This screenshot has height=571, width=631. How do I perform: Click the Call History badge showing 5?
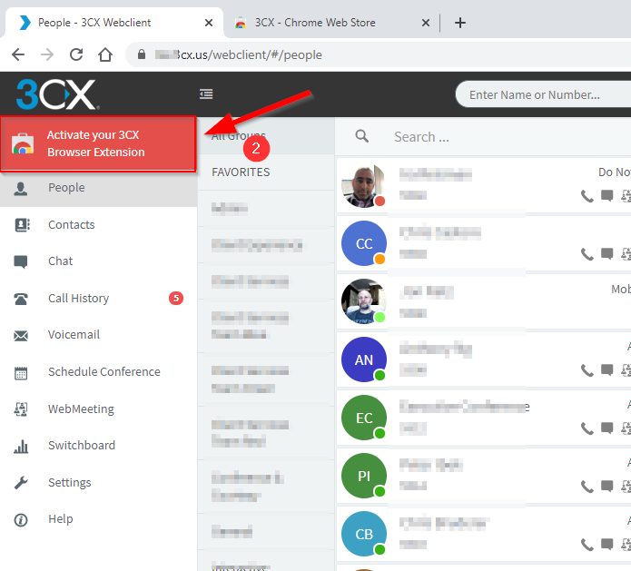click(x=176, y=298)
